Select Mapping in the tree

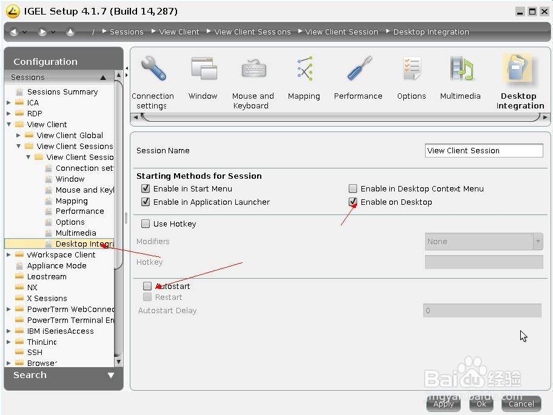pyautogui.click(x=72, y=201)
